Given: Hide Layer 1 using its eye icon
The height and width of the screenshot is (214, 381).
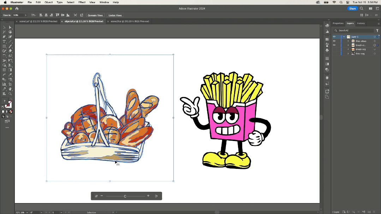Looking at the screenshot, I should (334, 37).
